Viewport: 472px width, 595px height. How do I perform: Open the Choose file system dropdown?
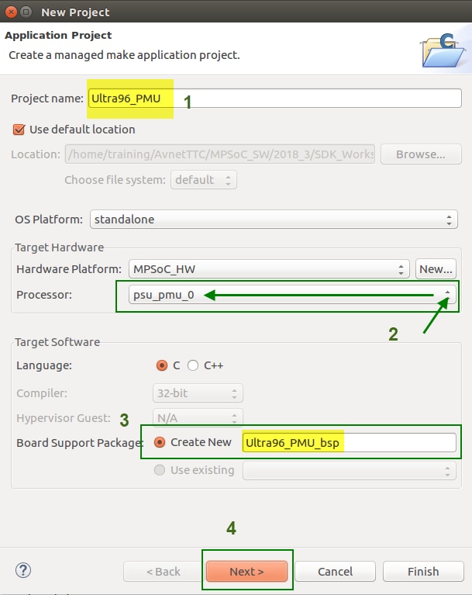tap(204, 180)
